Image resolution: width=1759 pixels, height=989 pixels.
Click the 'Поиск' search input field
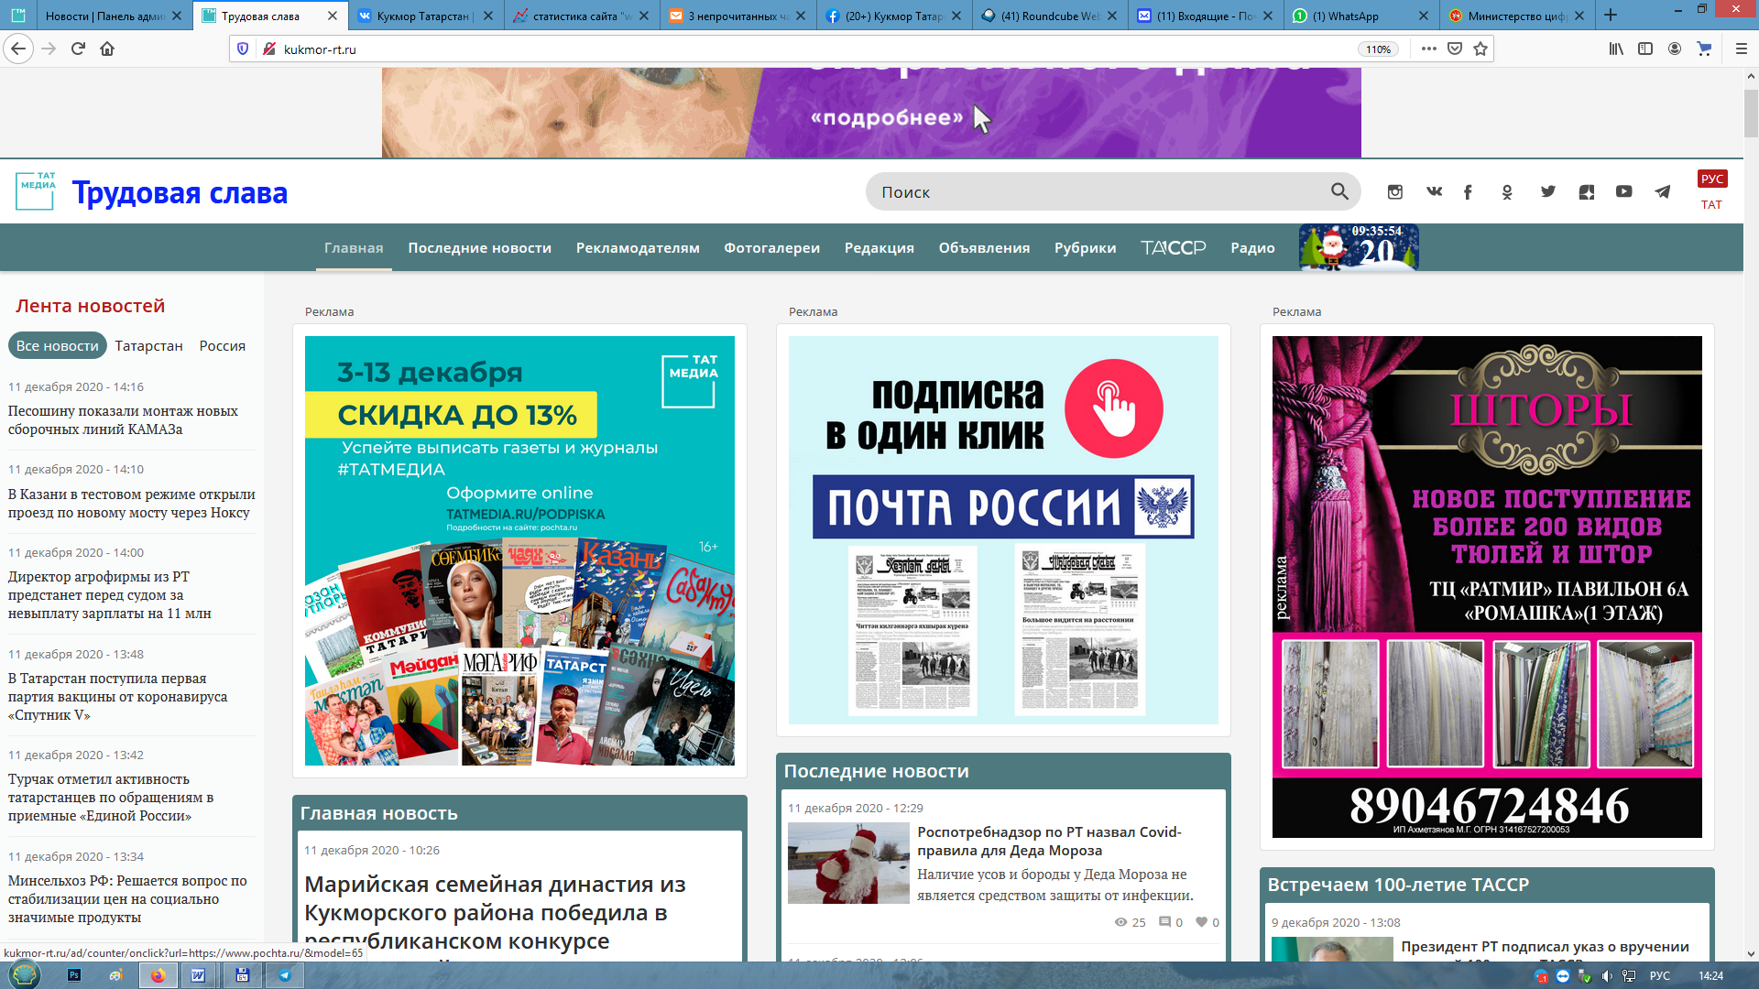coord(1099,191)
